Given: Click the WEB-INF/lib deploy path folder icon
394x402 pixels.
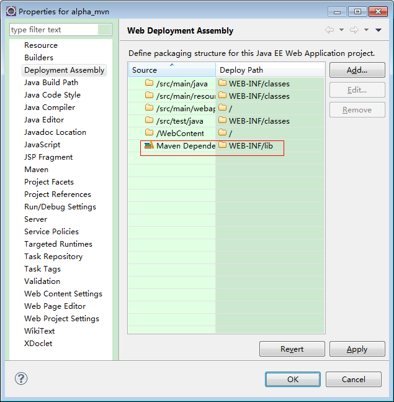Looking at the screenshot, I should pyautogui.click(x=223, y=145).
